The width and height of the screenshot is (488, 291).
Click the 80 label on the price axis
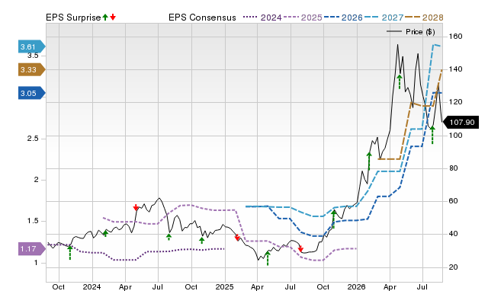[x=454, y=168]
